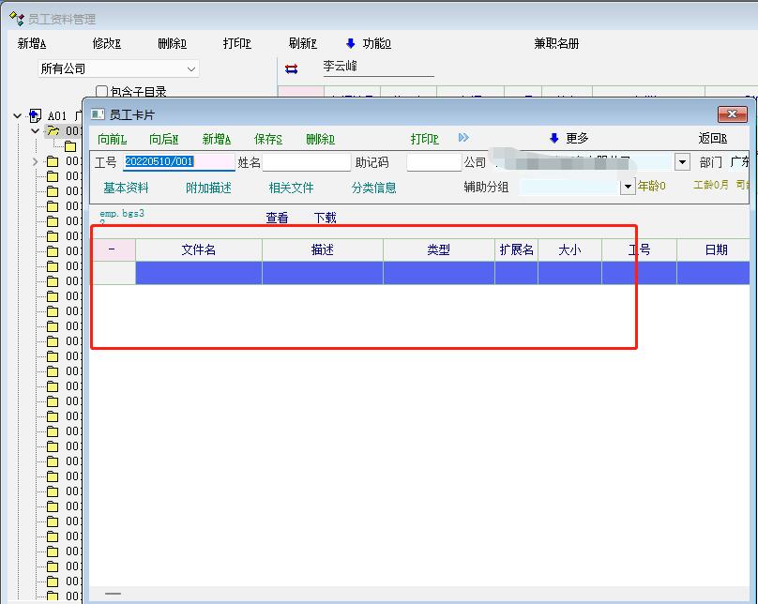Click the red-blue swap arrows icon

[291, 68]
